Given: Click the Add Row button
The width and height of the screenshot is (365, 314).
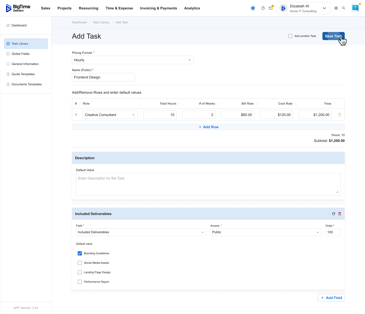Looking at the screenshot, I should [208, 127].
